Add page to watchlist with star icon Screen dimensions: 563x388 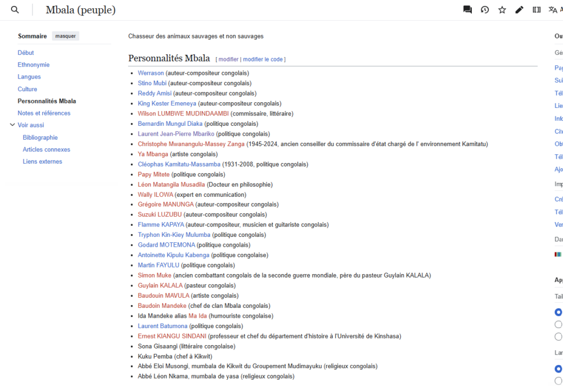click(502, 10)
